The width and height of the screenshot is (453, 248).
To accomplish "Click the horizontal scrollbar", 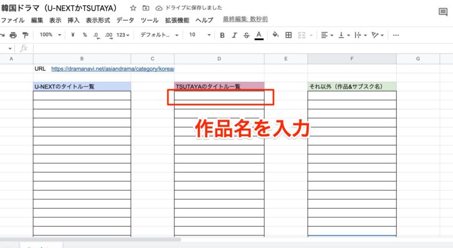I will pyautogui.click(x=91, y=239).
